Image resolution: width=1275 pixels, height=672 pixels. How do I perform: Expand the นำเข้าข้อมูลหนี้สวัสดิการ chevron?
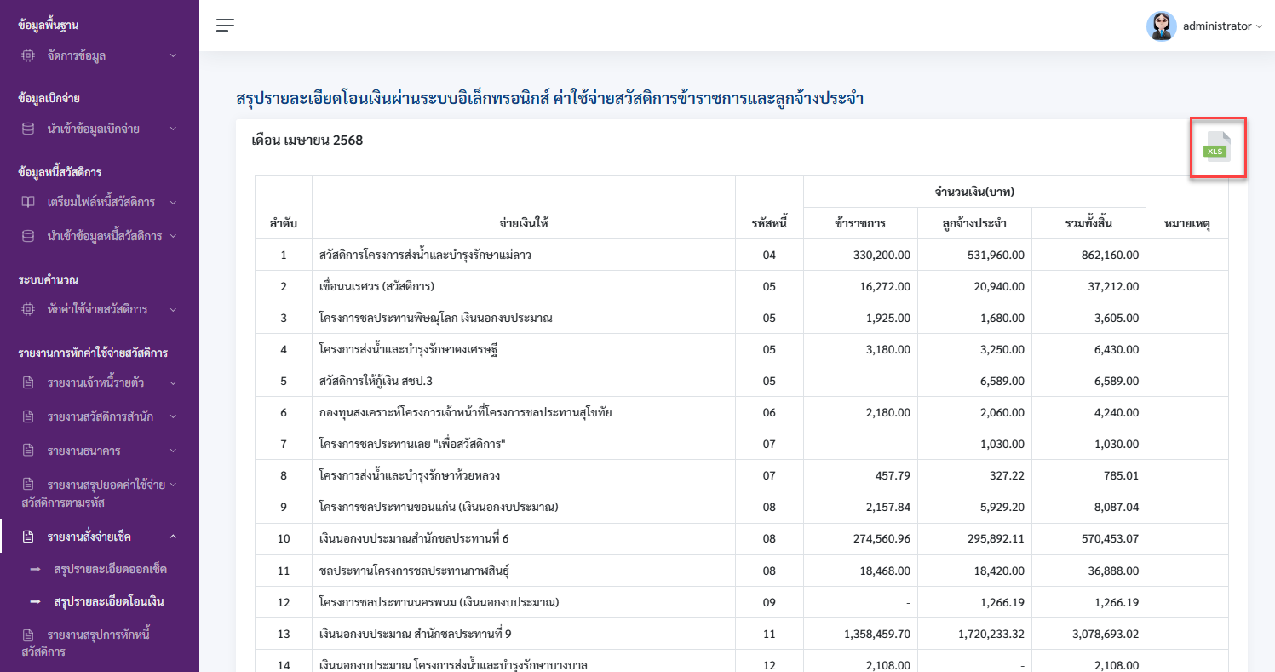173,236
